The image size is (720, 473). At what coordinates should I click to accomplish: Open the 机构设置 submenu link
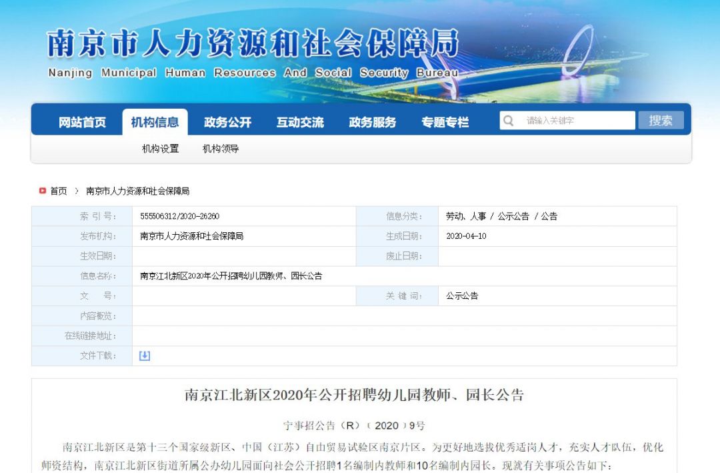[x=160, y=149]
